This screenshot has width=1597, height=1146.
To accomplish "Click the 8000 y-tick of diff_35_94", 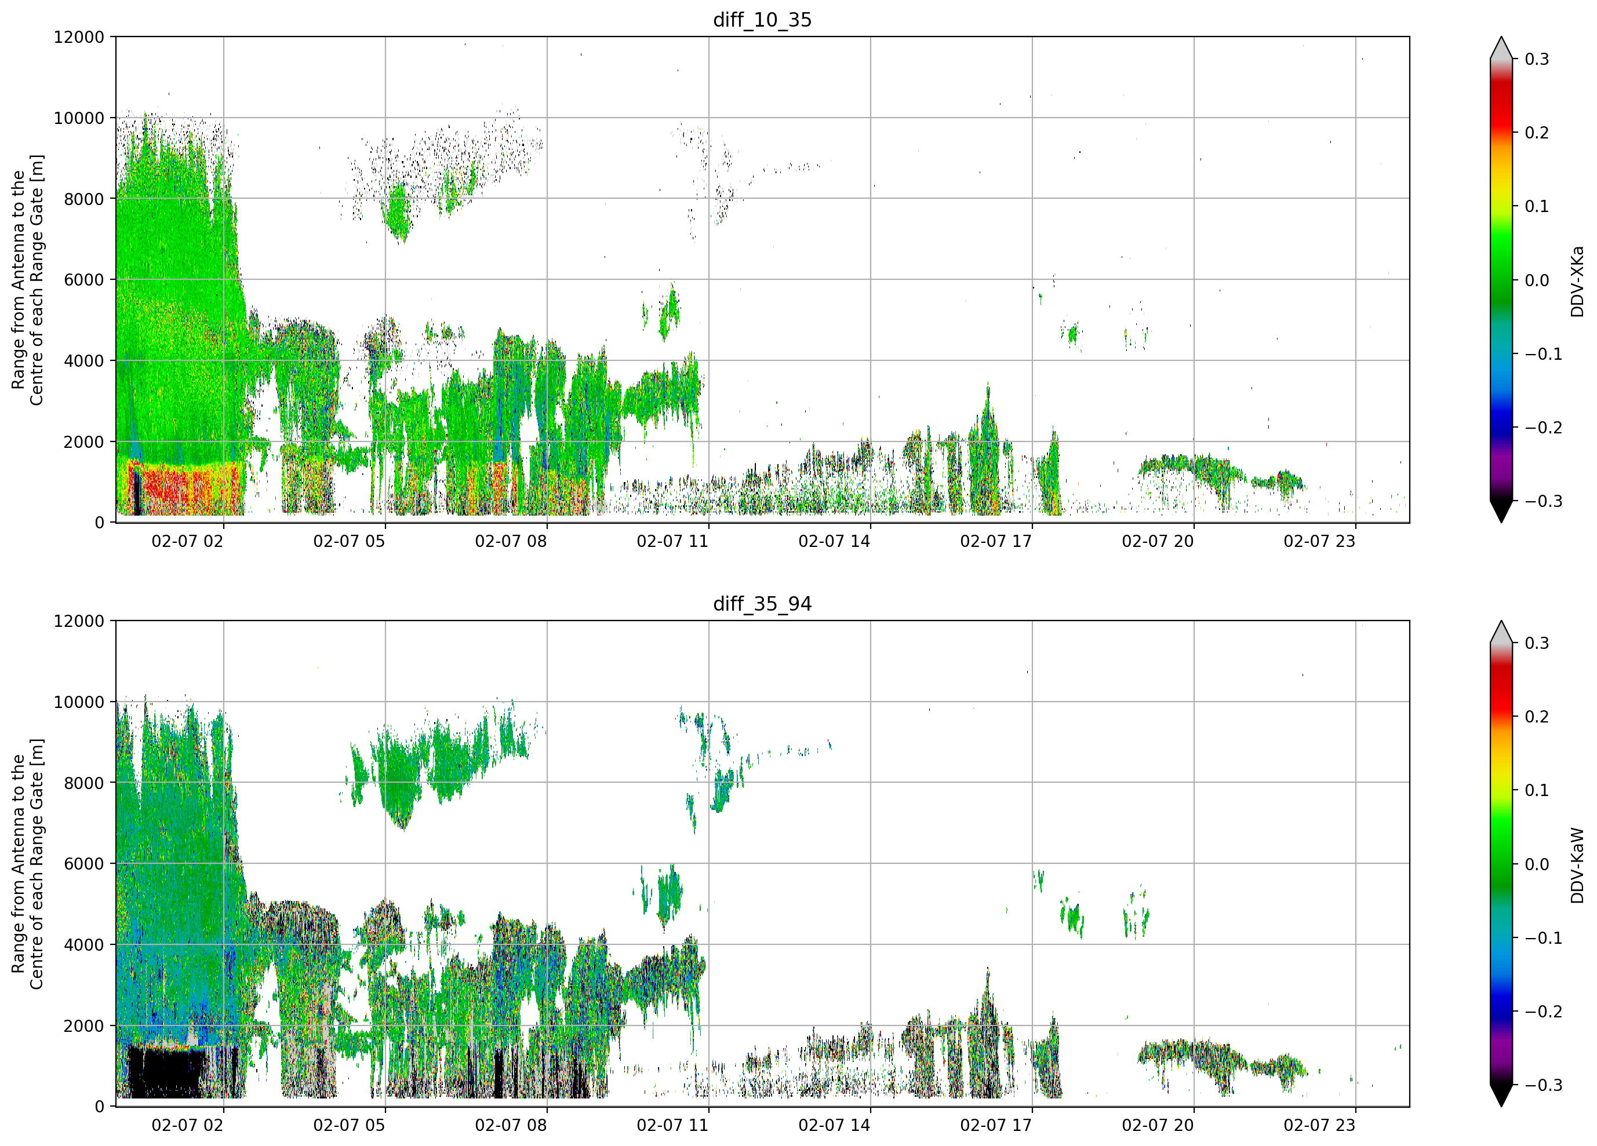I will pos(84,783).
